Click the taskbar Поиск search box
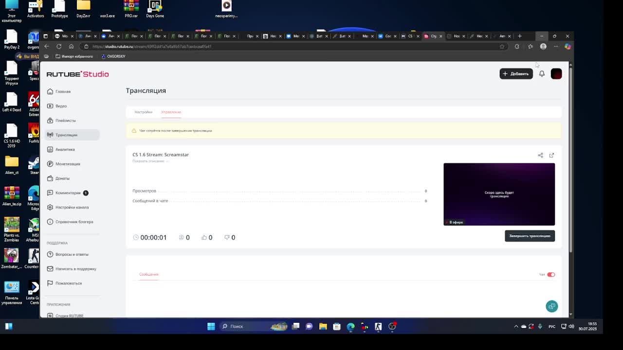623x350 pixels. pos(253,326)
